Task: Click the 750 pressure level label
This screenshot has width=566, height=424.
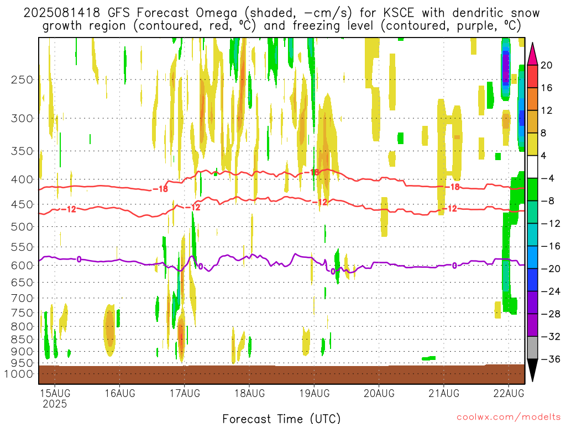Action: click(22, 313)
